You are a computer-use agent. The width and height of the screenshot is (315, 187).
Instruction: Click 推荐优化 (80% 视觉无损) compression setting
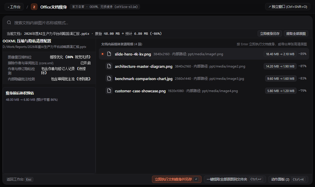(70, 57)
